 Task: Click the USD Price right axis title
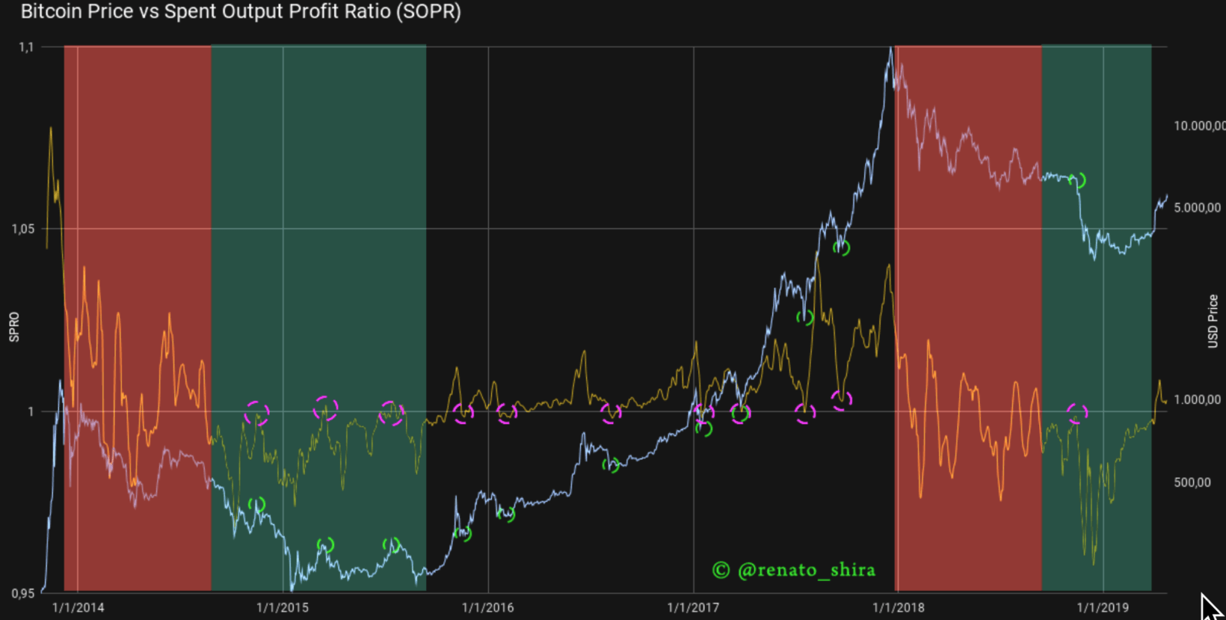(1213, 321)
